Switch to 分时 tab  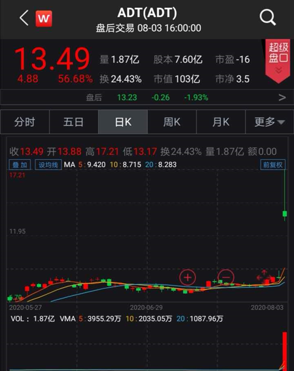click(x=24, y=122)
